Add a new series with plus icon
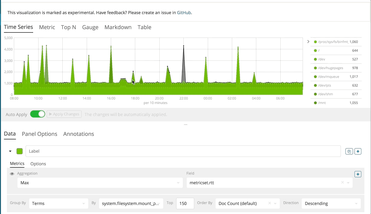 click(358, 151)
